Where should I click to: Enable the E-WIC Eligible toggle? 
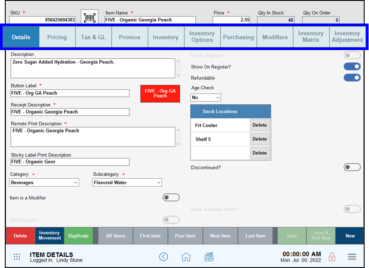[x=352, y=55]
